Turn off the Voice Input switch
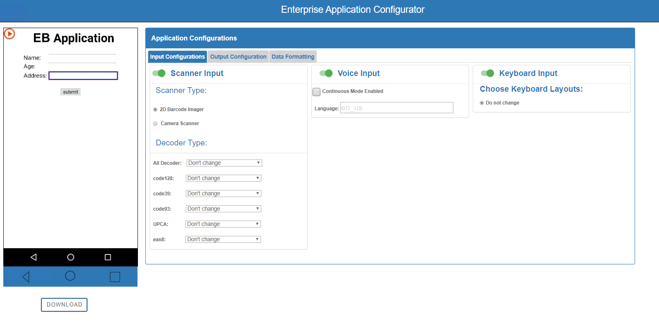The height and width of the screenshot is (335, 659). click(326, 73)
